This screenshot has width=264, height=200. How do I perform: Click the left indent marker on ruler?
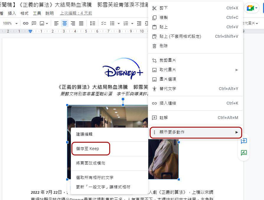coord(30,31)
